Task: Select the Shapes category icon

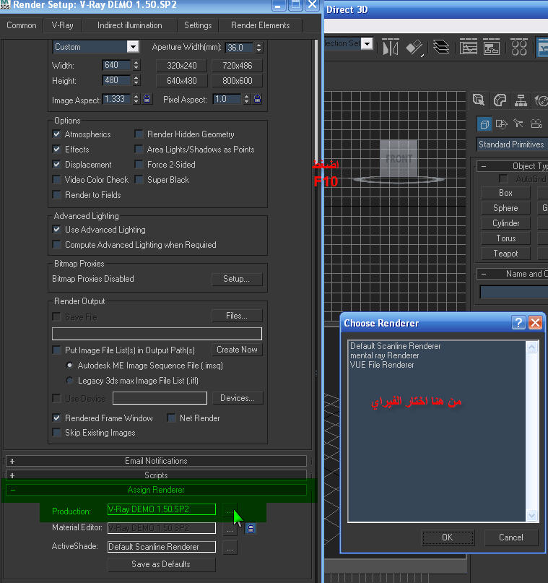Action: [x=501, y=124]
